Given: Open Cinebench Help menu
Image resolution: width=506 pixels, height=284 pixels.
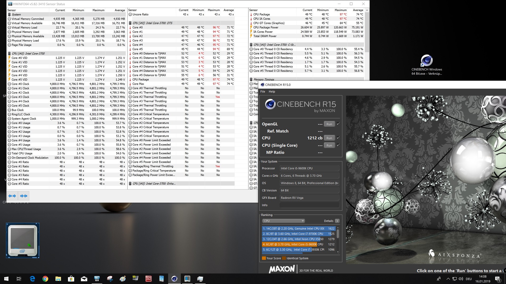Looking at the screenshot, I should (x=272, y=92).
